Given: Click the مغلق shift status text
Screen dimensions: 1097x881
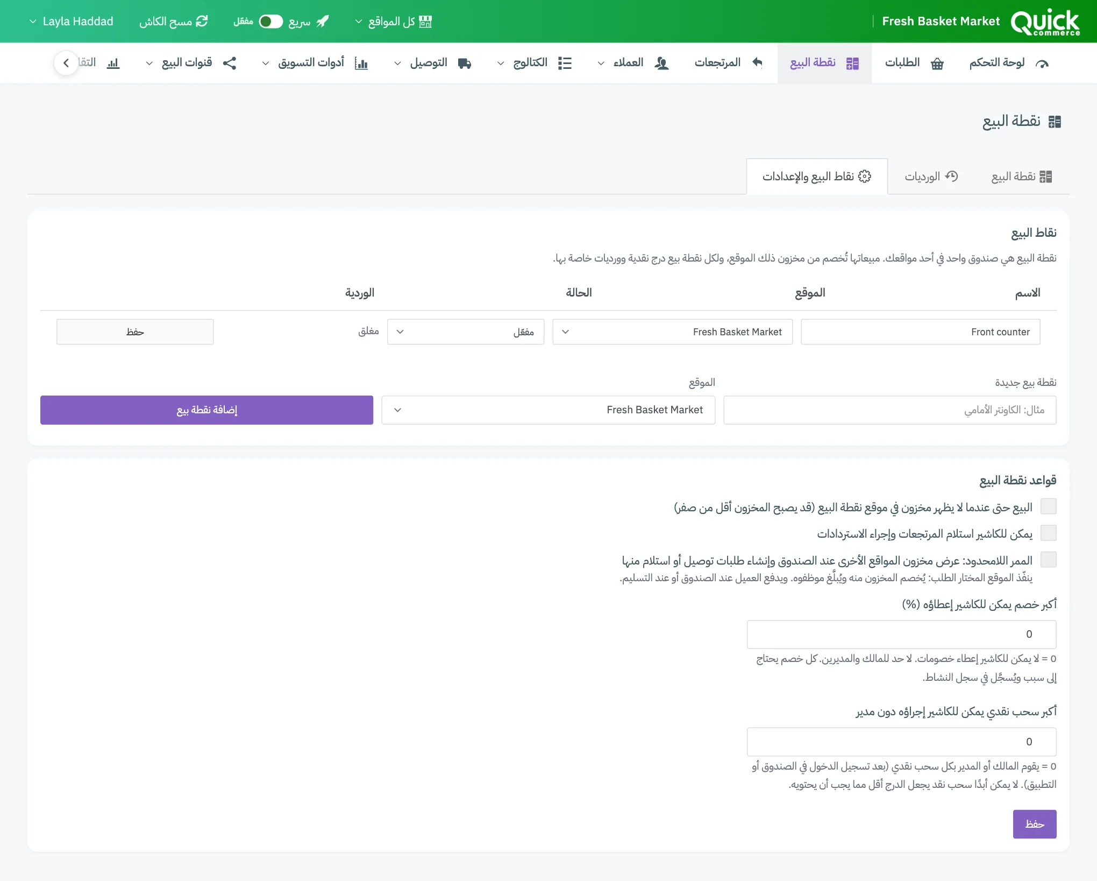Looking at the screenshot, I should tap(368, 332).
